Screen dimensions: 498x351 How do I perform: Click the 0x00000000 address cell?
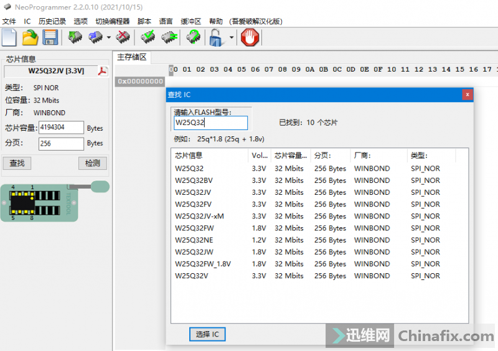pos(140,82)
